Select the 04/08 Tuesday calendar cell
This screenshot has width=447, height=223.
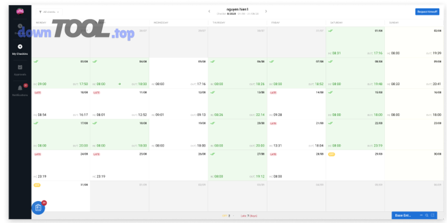click(119, 73)
